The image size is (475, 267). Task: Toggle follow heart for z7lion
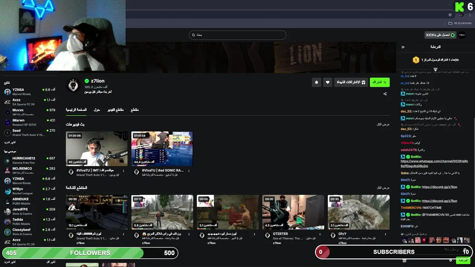327,82
